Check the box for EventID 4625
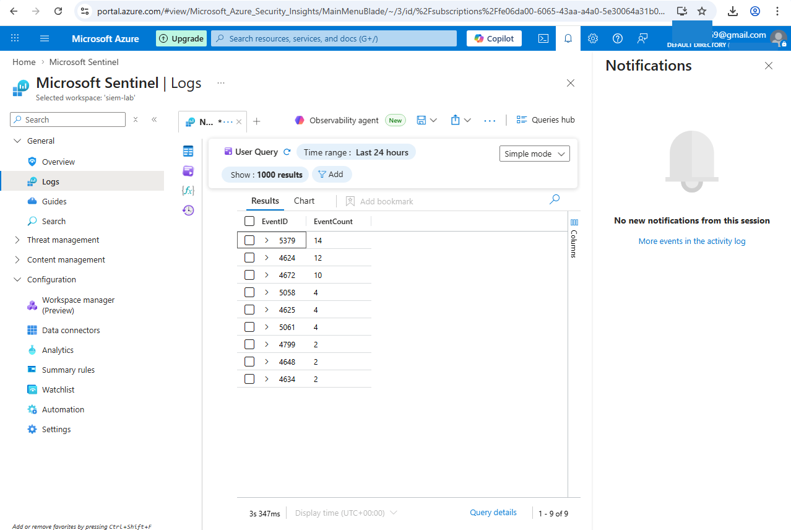Screen dimensions: 791x530 coord(249,310)
